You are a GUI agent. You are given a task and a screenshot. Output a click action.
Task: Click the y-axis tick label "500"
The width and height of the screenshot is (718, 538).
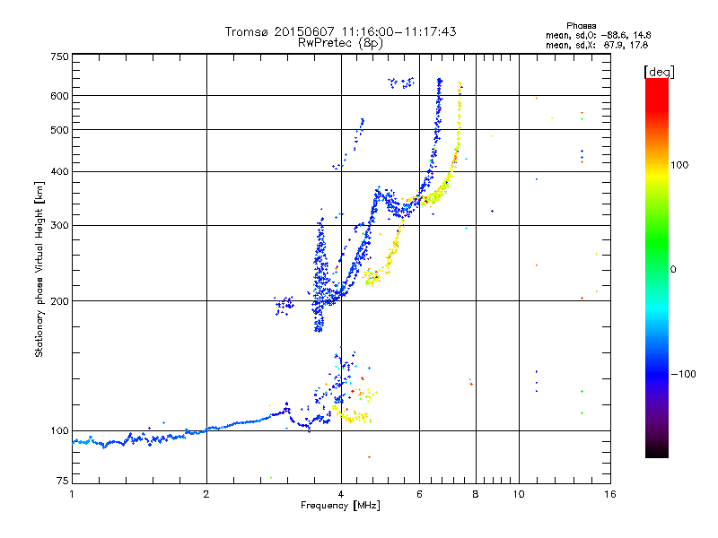(59, 130)
